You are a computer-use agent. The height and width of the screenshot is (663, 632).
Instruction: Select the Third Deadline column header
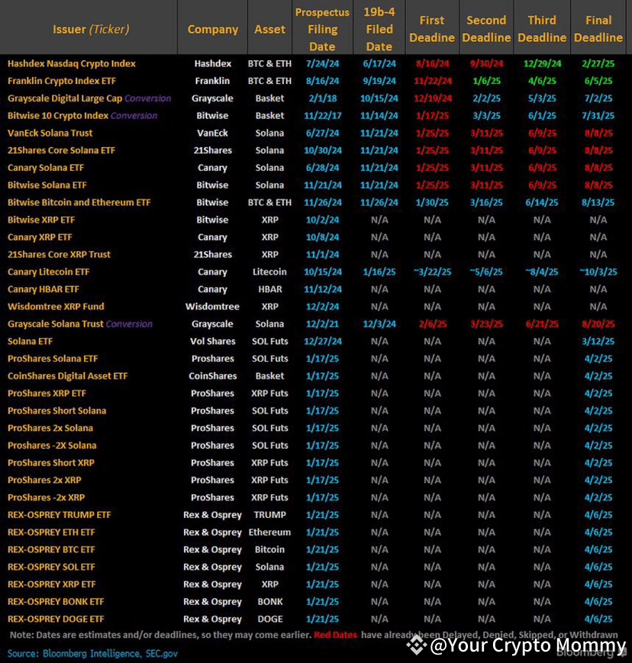click(x=541, y=29)
